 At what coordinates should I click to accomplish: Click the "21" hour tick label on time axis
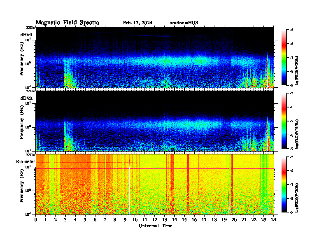[244, 219]
